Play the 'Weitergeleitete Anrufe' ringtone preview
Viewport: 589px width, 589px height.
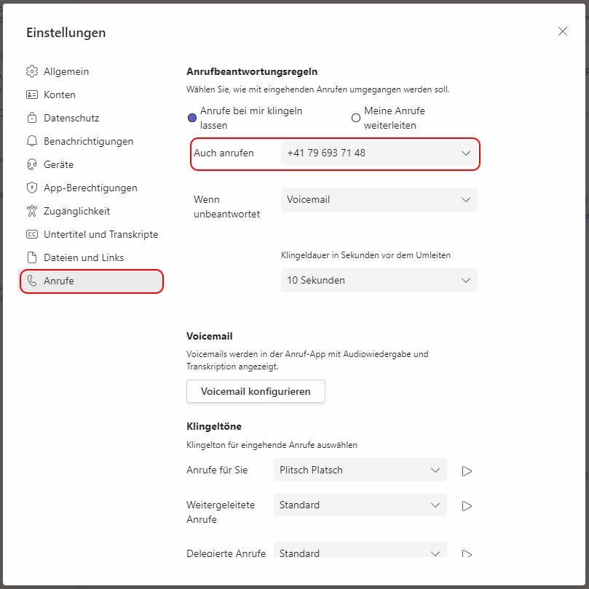467,506
